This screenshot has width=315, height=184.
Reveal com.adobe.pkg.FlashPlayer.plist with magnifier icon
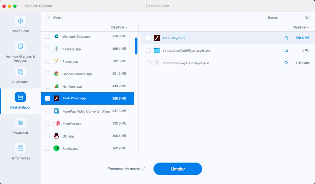[x=286, y=63]
